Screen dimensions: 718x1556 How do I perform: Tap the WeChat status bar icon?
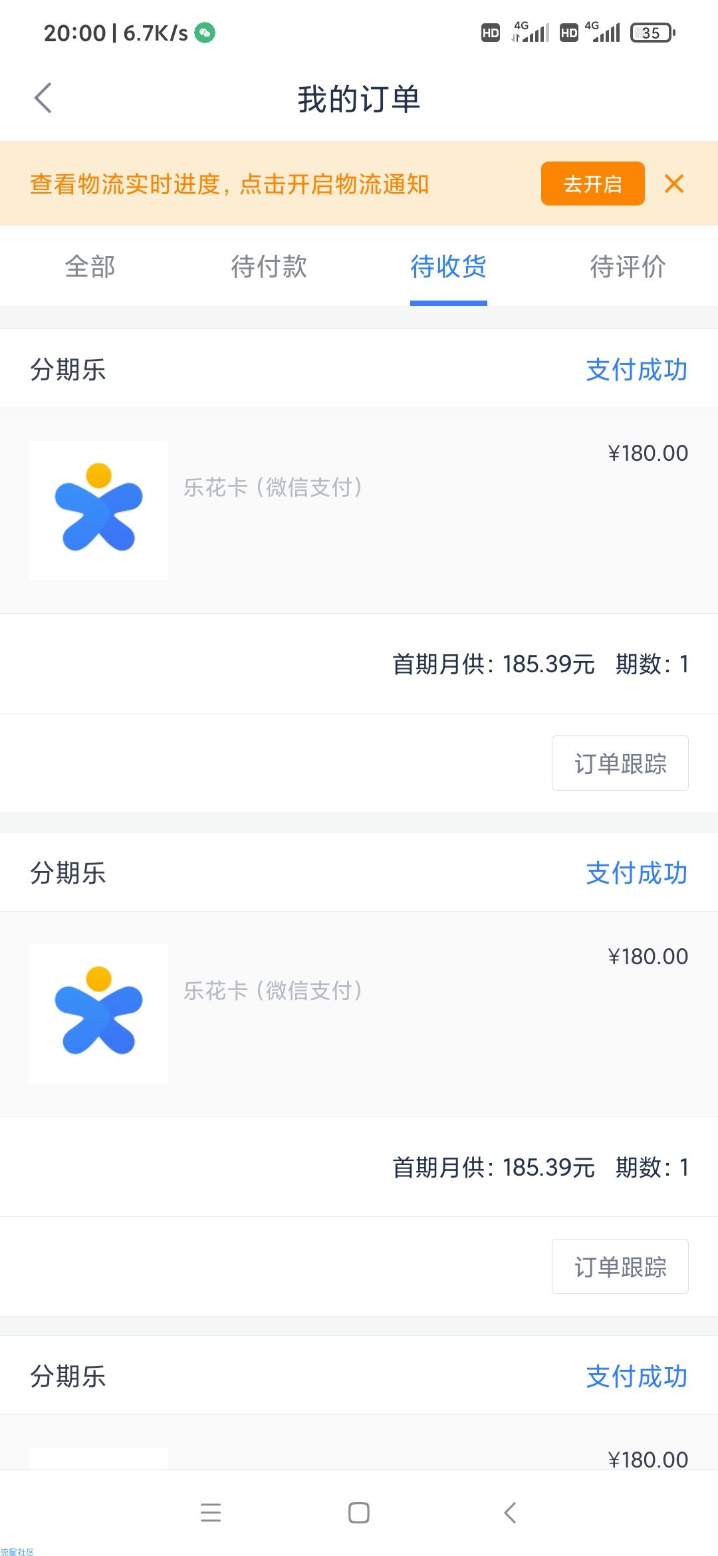point(205,33)
